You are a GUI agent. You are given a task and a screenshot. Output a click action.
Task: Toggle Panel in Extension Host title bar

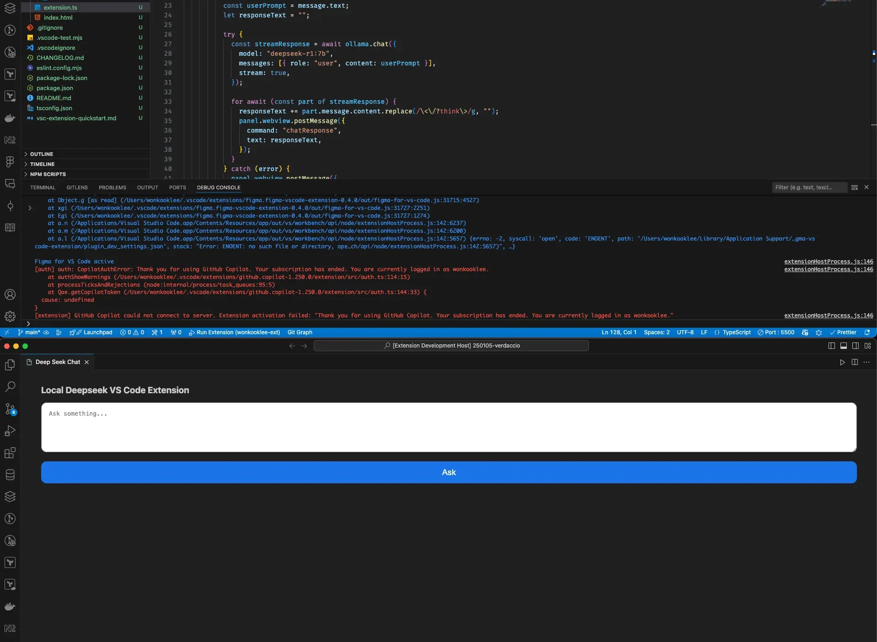[x=844, y=346]
